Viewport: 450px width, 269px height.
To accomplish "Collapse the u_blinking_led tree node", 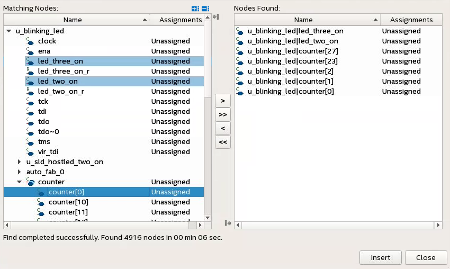I will (8, 31).
